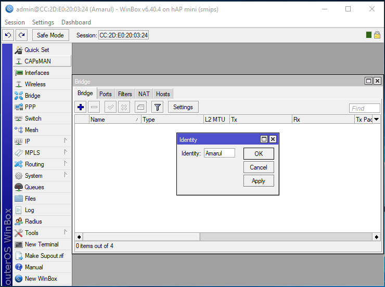The width and height of the screenshot is (385, 287).
Task: Click the horizontal scrollbar right arrow
Action: coord(376,237)
